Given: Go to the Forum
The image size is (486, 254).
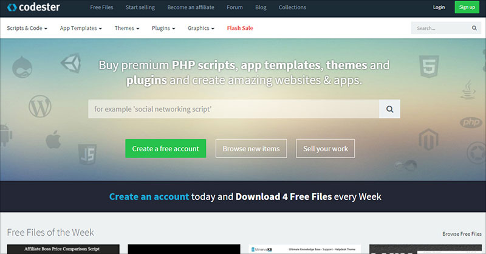Looking at the screenshot, I should click(234, 7).
